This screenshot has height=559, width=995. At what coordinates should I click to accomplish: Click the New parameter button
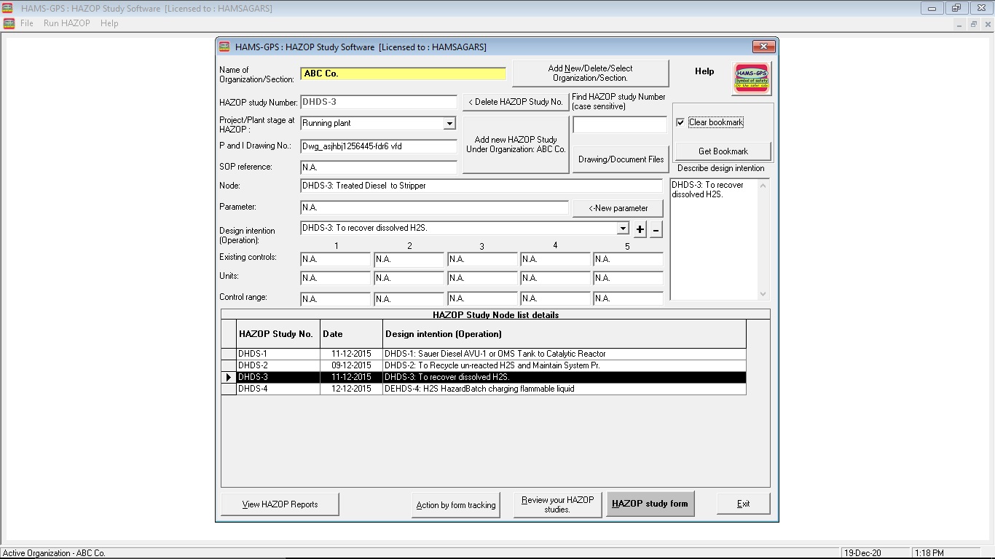pos(617,207)
